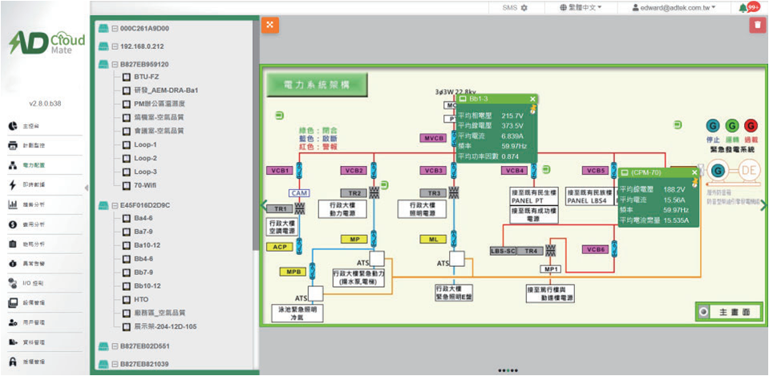Screen dimensions: 769x376
Task: Open the language selection dropdown
Action: point(581,8)
